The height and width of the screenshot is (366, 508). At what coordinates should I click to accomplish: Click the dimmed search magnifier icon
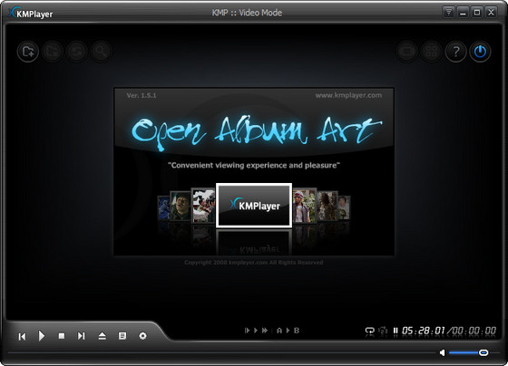[x=102, y=52]
